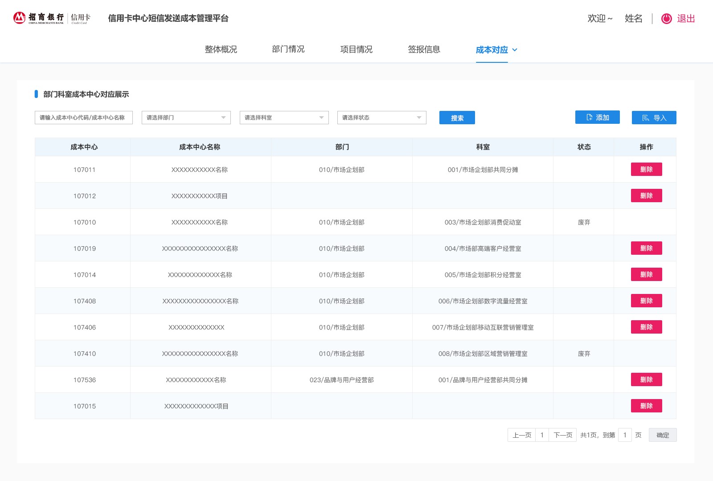This screenshot has height=481, width=713.
Task: Delete row 107014
Action: tap(647, 274)
